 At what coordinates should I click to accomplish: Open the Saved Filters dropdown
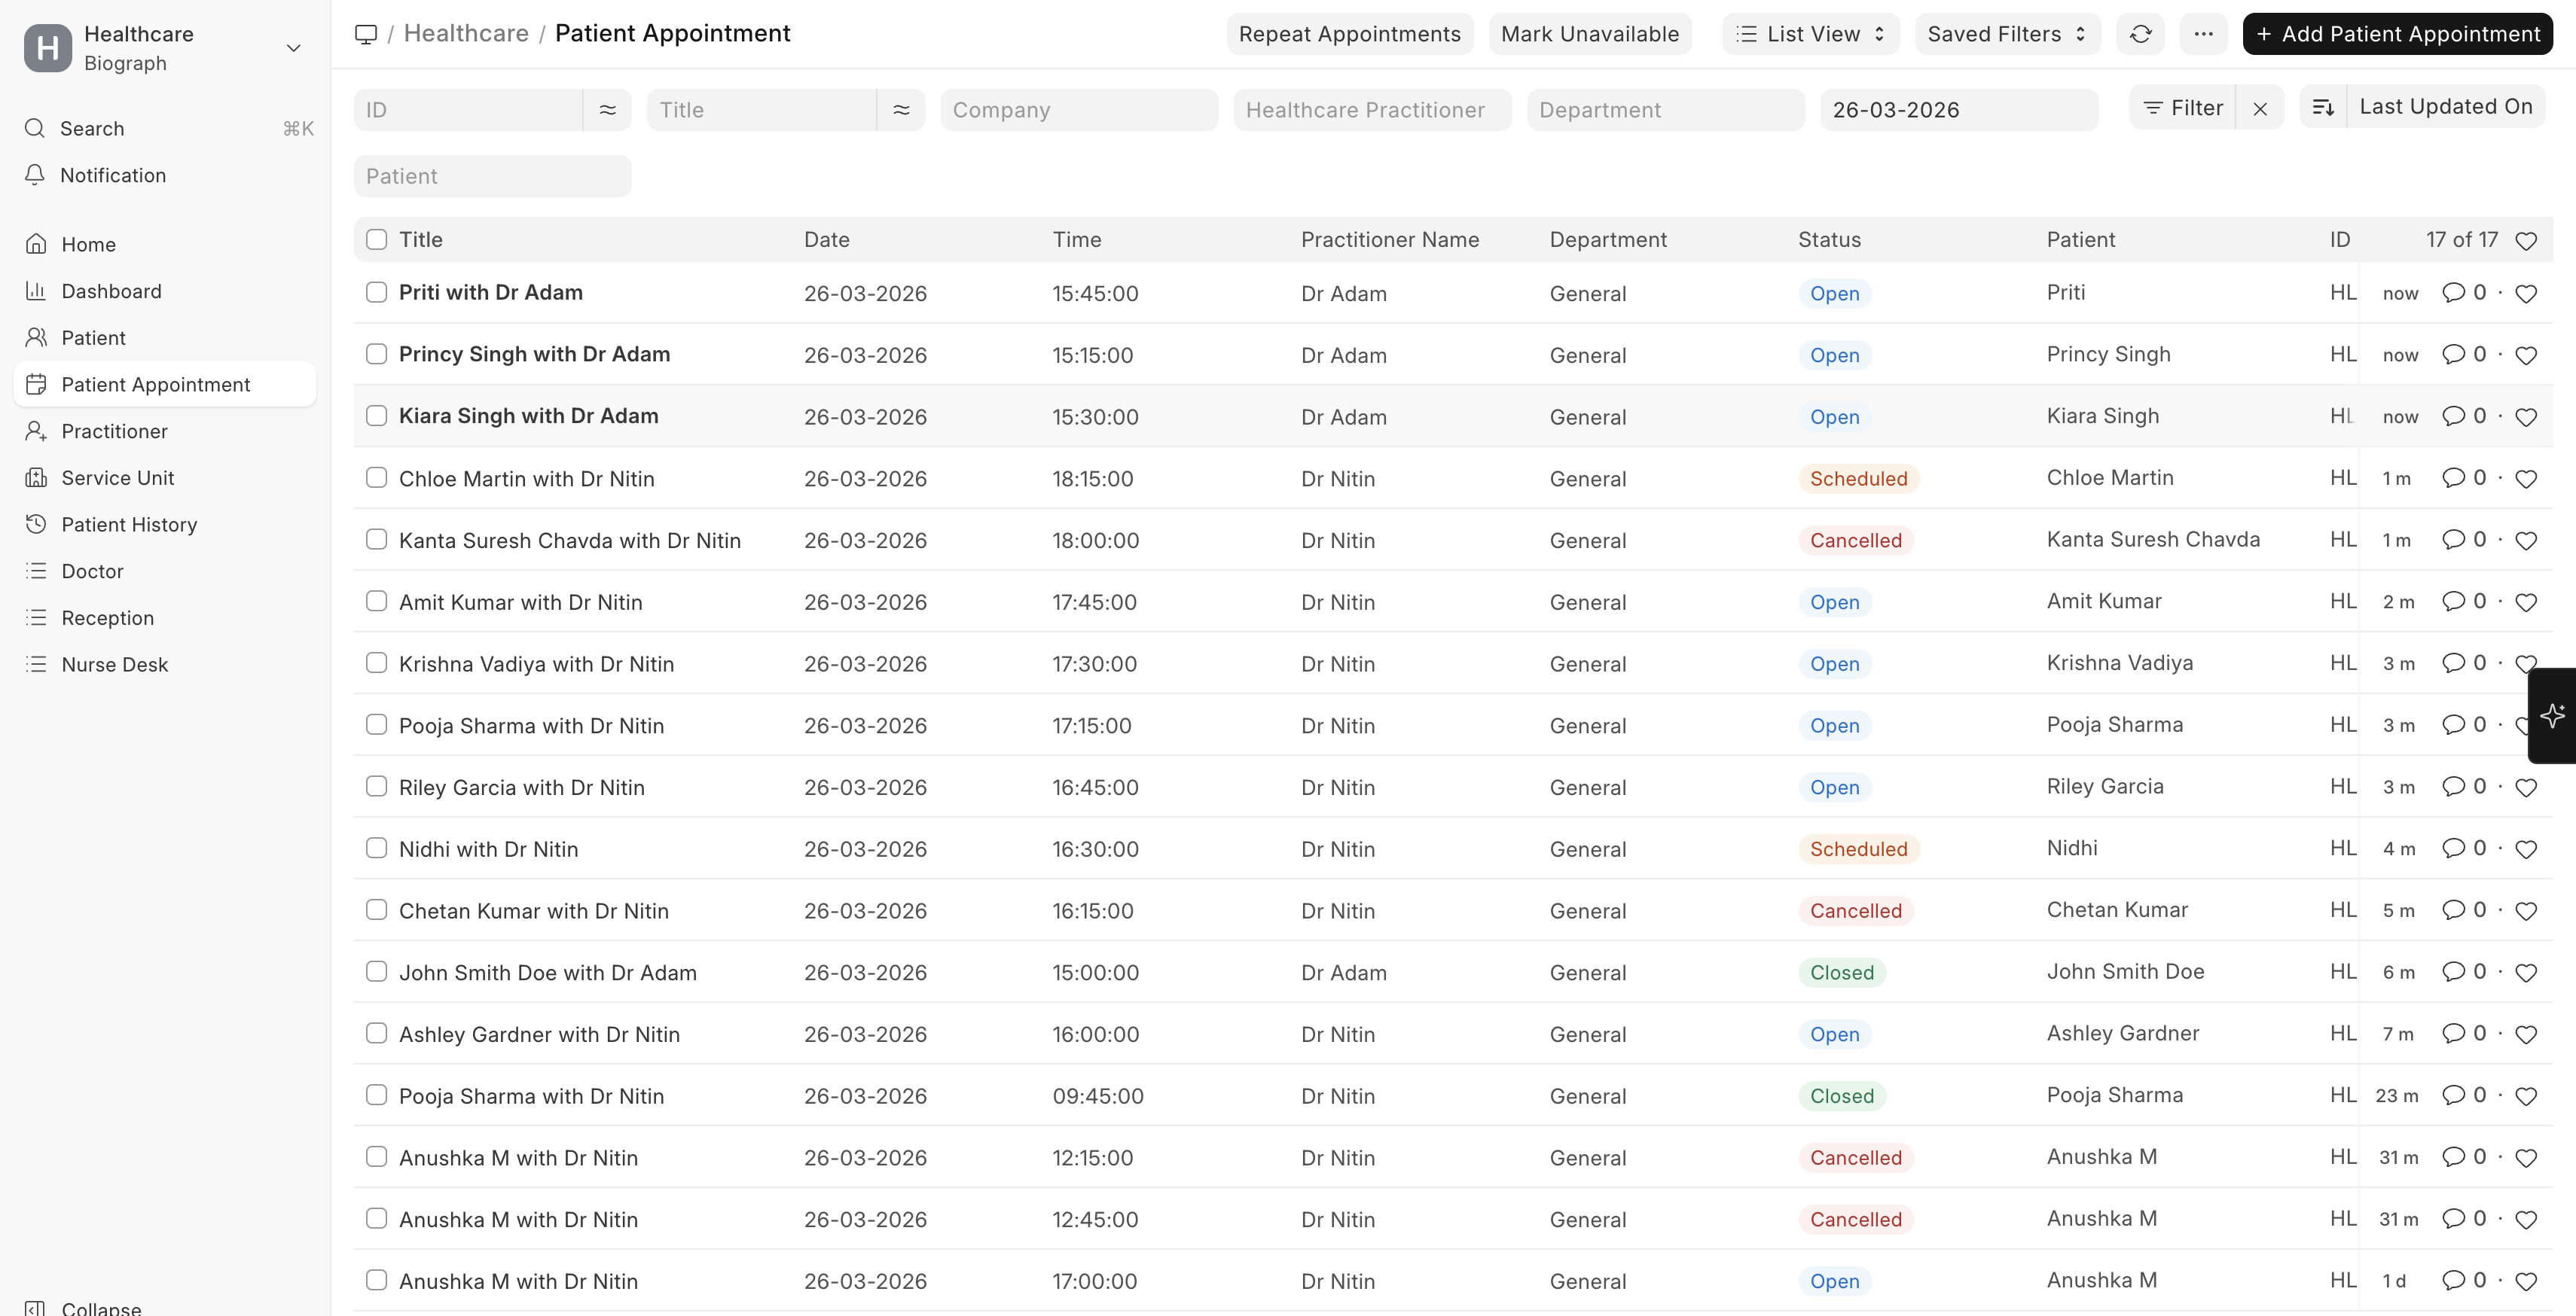pyautogui.click(x=2004, y=33)
